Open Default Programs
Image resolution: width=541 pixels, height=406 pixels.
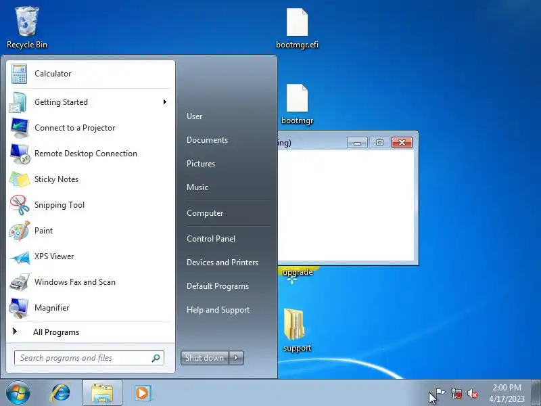218,286
